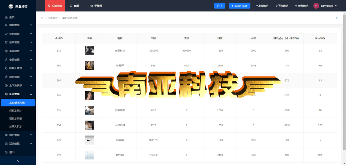This screenshot has width=346, height=165.
Task: Click the 反水情况 column header
Action: (x=320, y=38)
